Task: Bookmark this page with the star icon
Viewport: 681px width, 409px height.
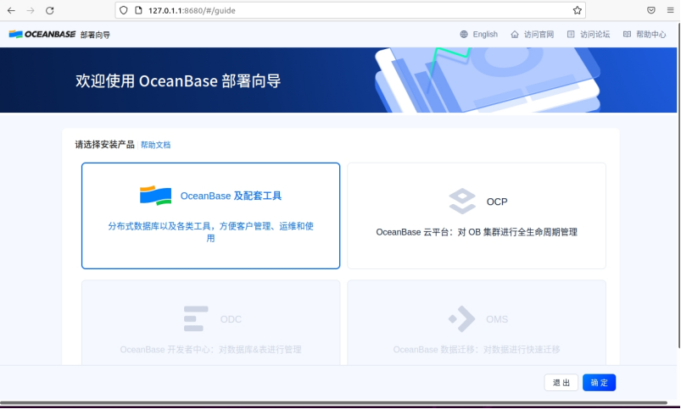Action: (577, 10)
